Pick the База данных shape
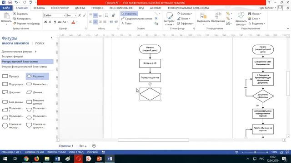 13,102
